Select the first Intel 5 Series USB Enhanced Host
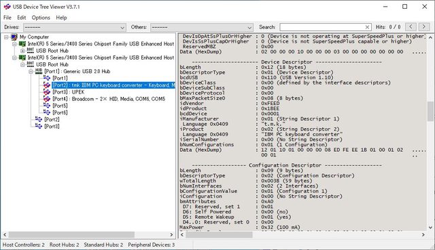 [101, 44]
